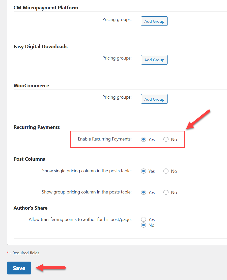The width and height of the screenshot is (227, 280).
Task: Enable group pricing column in posts table
Action: [x=144, y=192]
